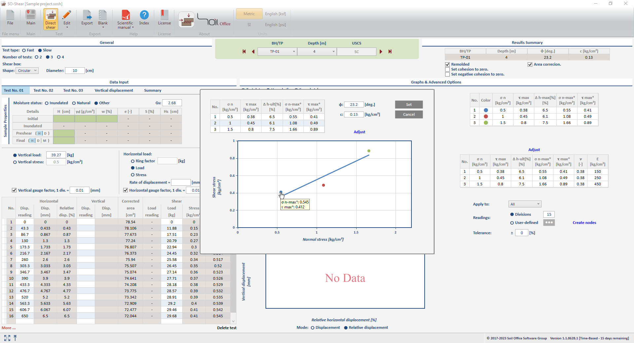
Task: Jump to the last borehole record arrow
Action: point(390,51)
